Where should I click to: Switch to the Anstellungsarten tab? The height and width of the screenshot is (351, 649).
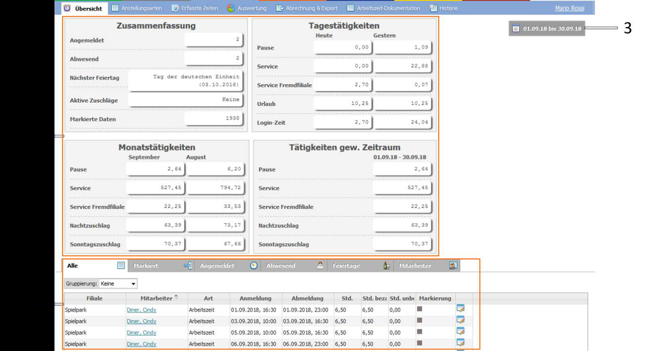[x=137, y=8]
